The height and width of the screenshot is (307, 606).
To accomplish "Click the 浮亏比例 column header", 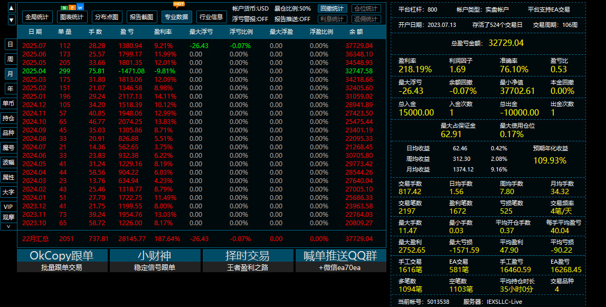I will 241,32.
